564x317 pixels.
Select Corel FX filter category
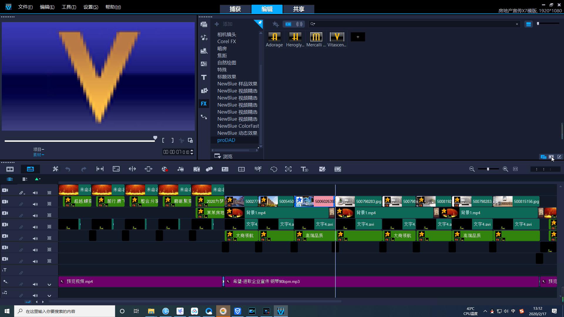coord(226,41)
